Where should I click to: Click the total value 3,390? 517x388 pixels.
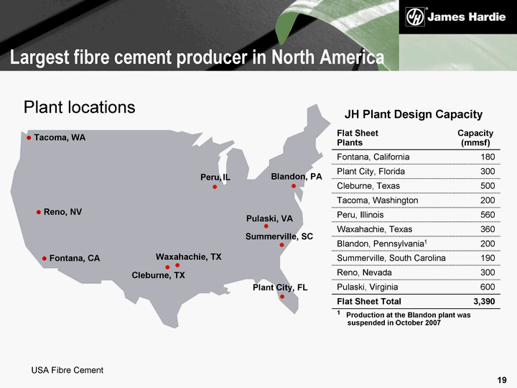(484, 302)
